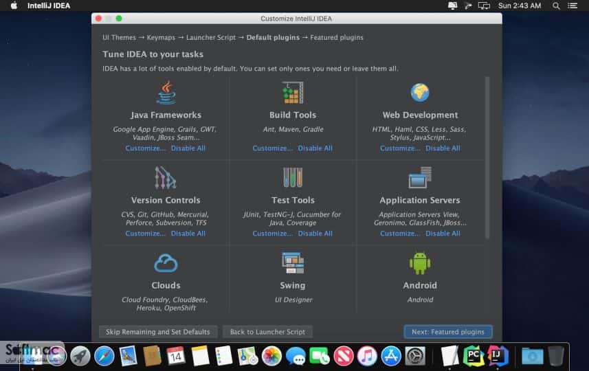
Task: Disable All Version Controls plugins
Action: coord(188,233)
